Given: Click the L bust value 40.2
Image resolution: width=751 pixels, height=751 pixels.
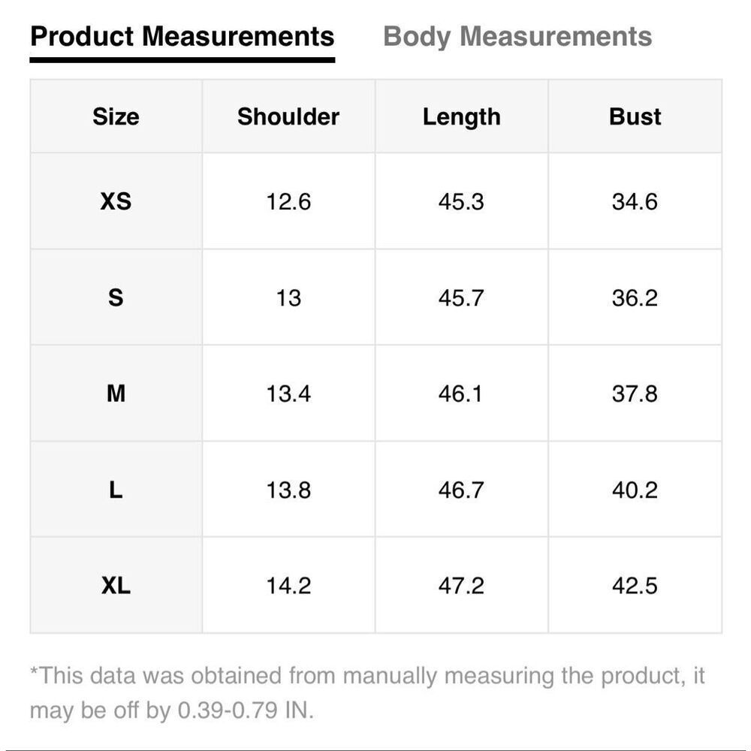Looking at the screenshot, I should pyautogui.click(x=635, y=490).
